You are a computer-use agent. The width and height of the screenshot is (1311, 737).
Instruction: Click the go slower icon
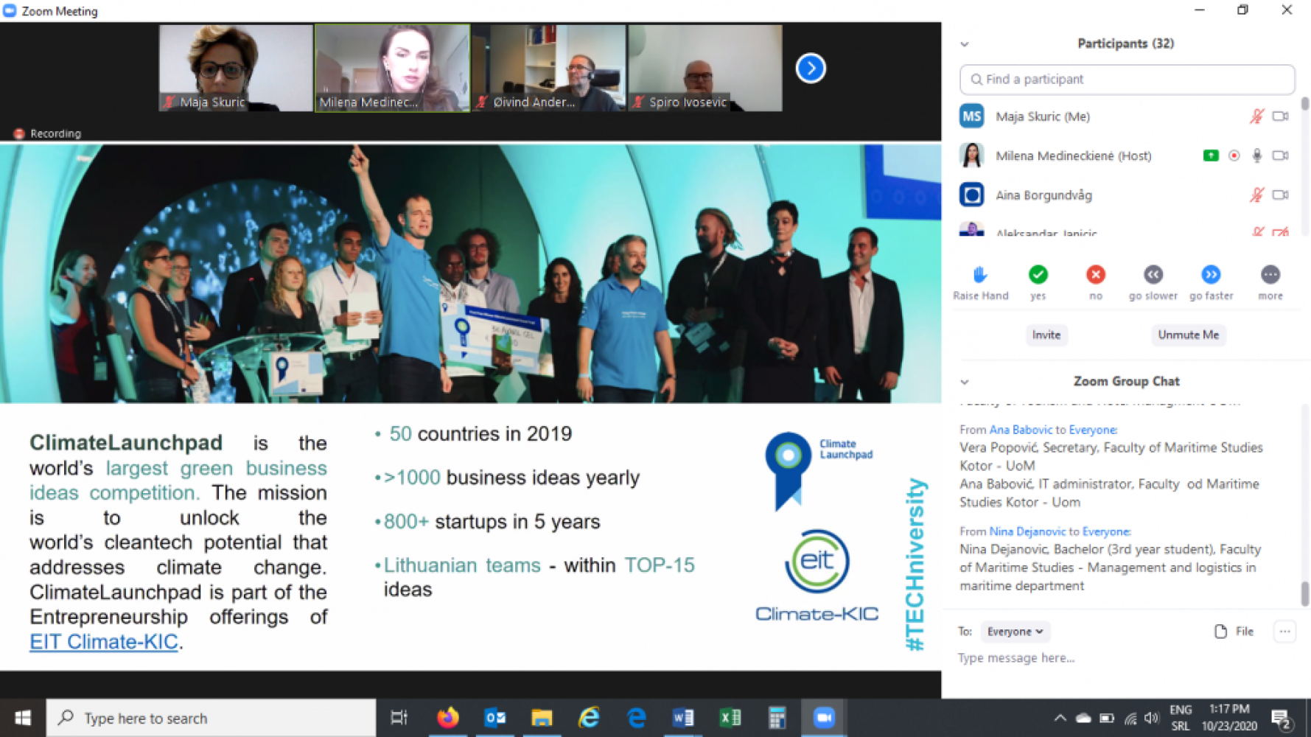pos(1153,275)
